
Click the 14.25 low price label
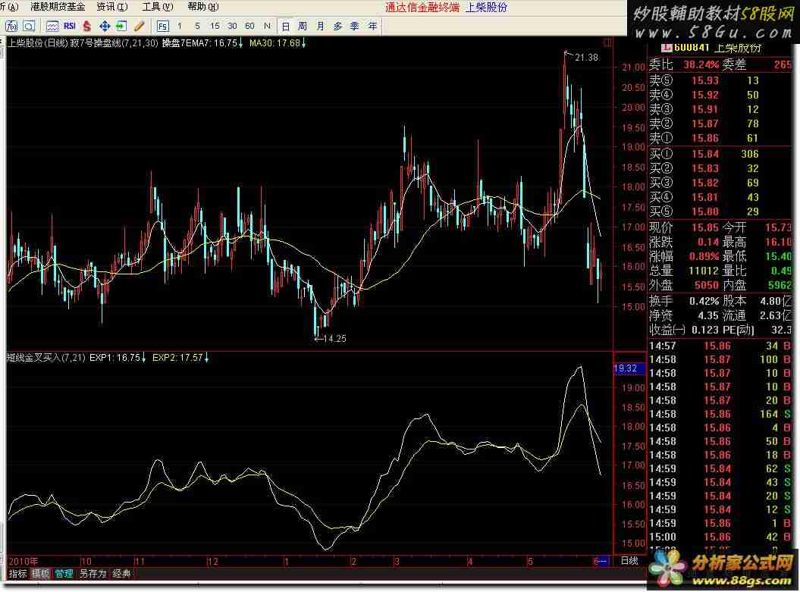(x=334, y=339)
